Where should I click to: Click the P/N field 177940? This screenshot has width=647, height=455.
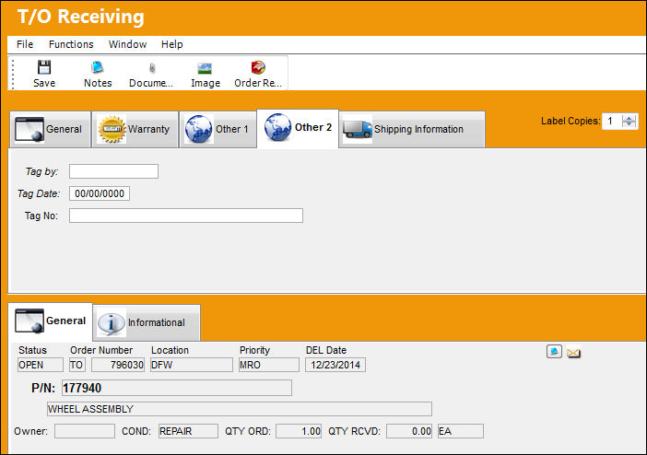tap(177, 388)
